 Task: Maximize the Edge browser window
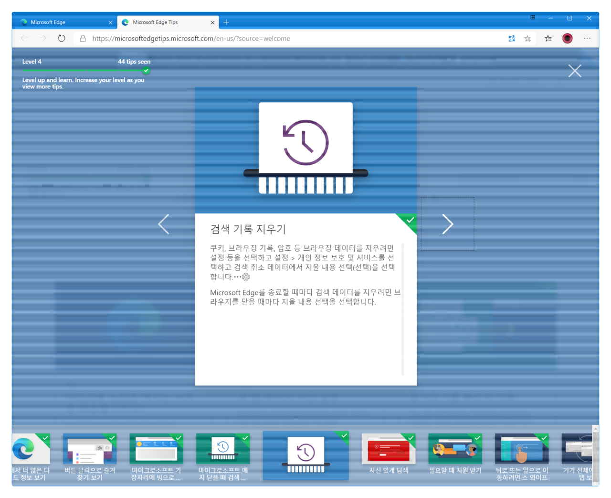pos(569,18)
